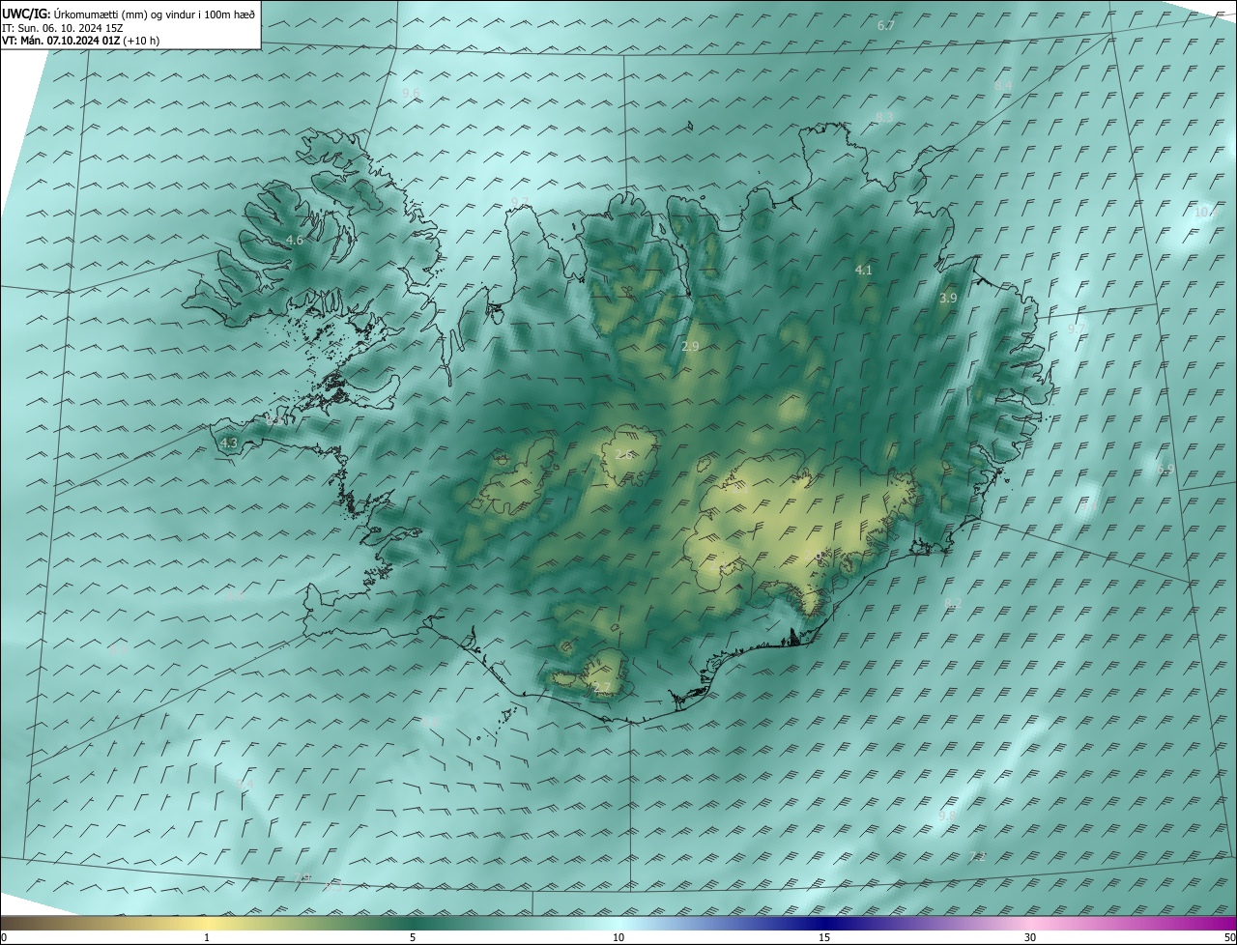Click the 4.3 value label on the peninsula
The image size is (1237, 945).
(229, 443)
